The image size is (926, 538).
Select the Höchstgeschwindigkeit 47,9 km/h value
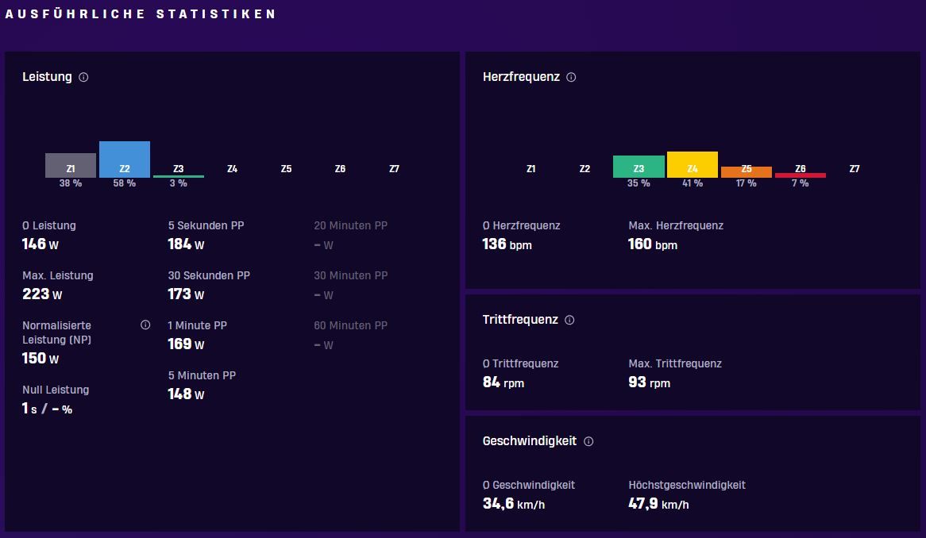tap(658, 504)
